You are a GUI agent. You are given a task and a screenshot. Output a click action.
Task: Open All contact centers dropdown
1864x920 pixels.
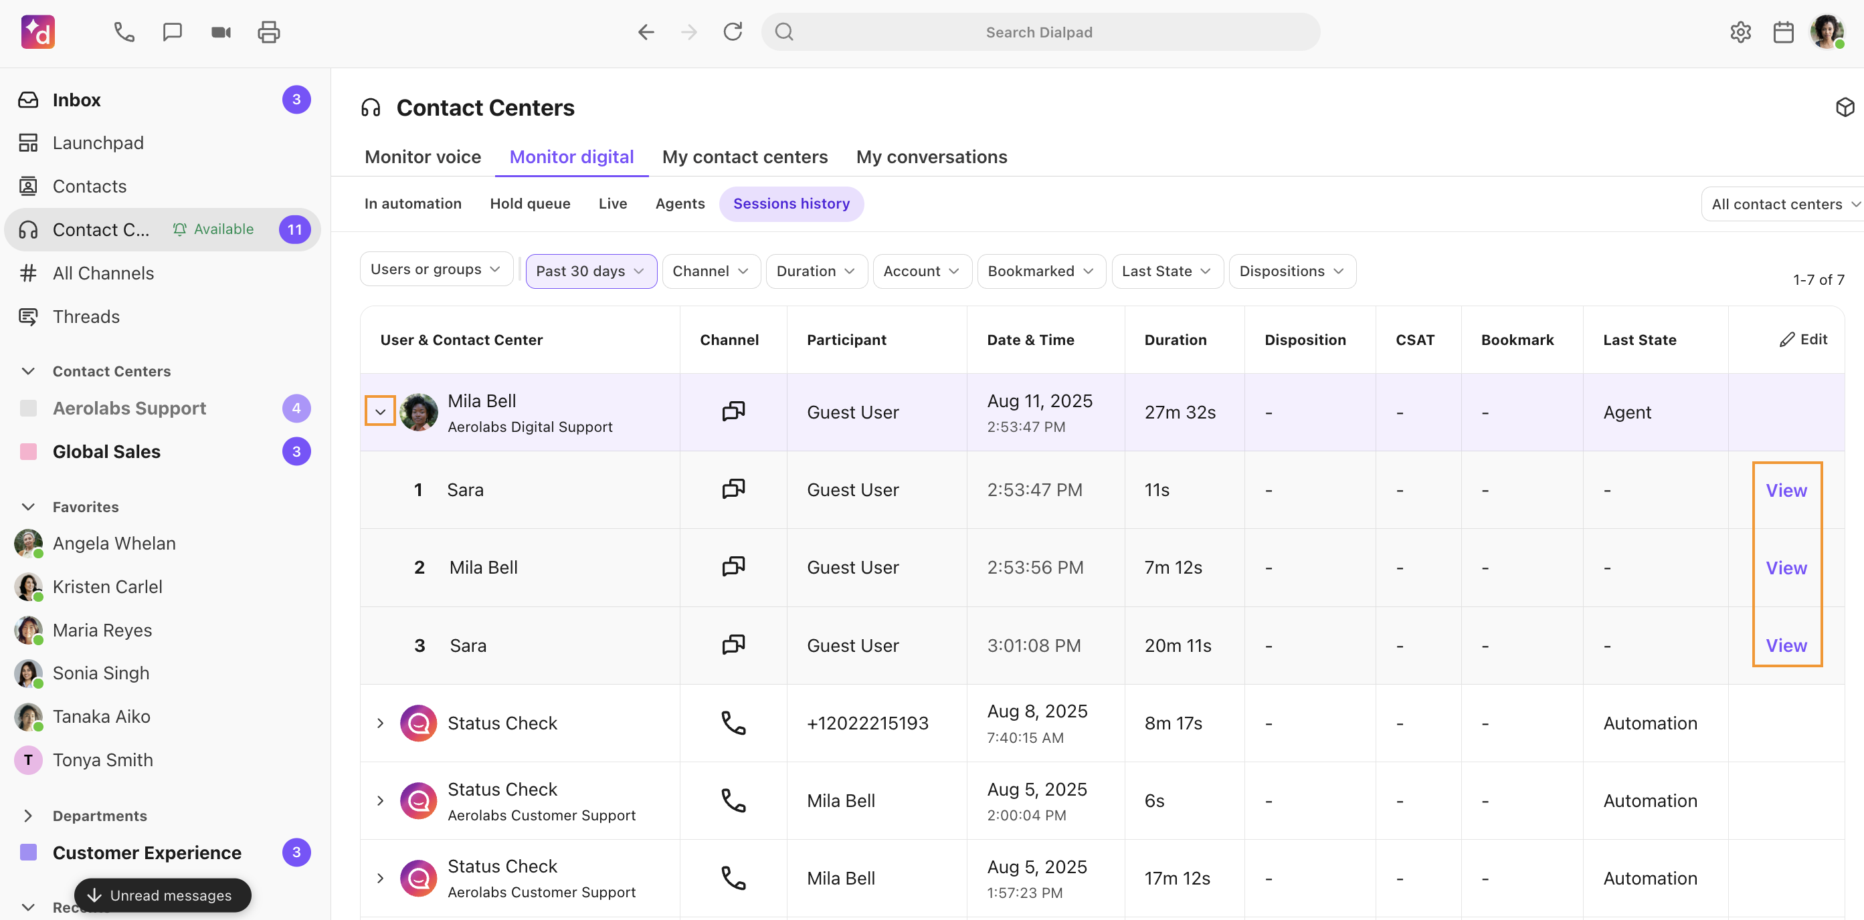pyautogui.click(x=1782, y=205)
